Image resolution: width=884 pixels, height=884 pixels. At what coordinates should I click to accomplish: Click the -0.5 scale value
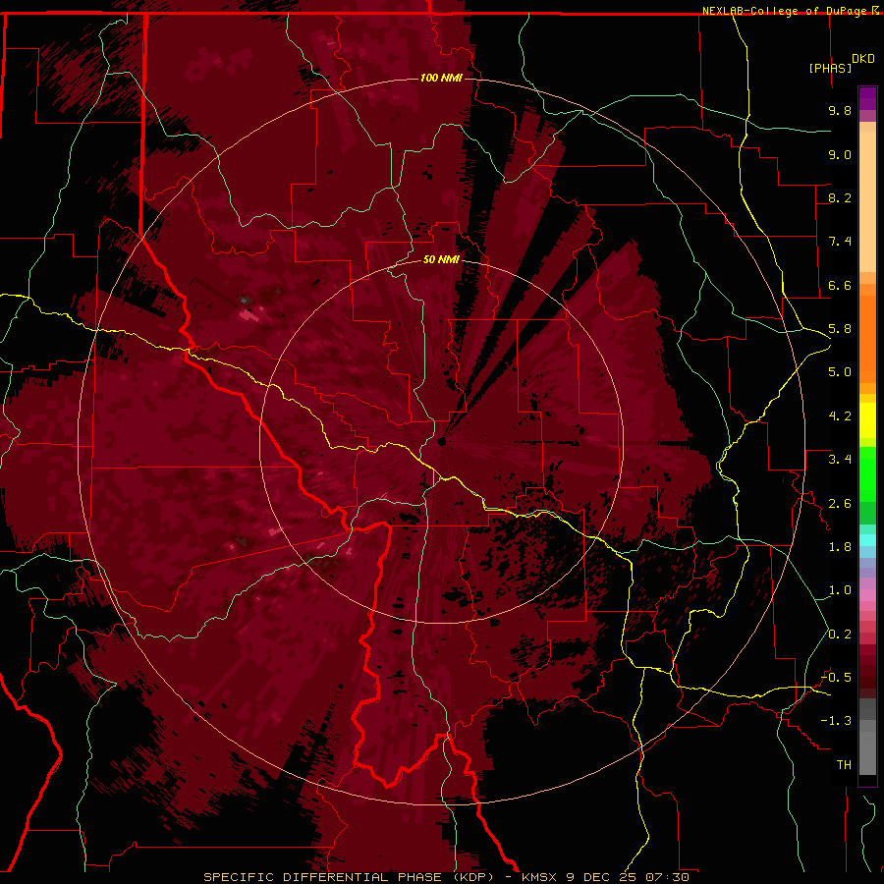(836, 678)
